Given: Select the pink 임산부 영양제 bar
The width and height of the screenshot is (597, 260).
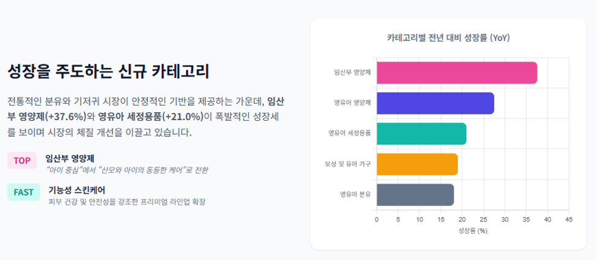Looking at the screenshot, I should (457, 73).
